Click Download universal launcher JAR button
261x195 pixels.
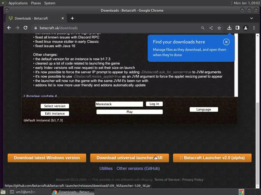pyautogui.click(x=129, y=158)
